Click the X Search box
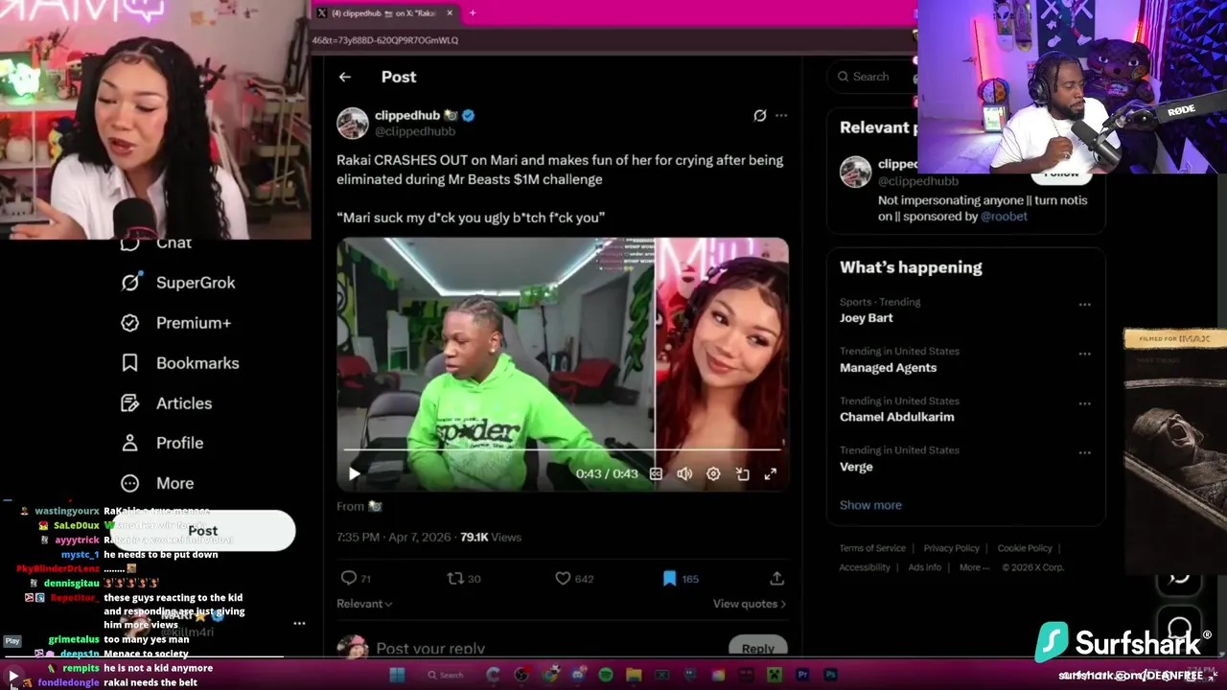Screen dimensions: 1227x690 coord(872,77)
